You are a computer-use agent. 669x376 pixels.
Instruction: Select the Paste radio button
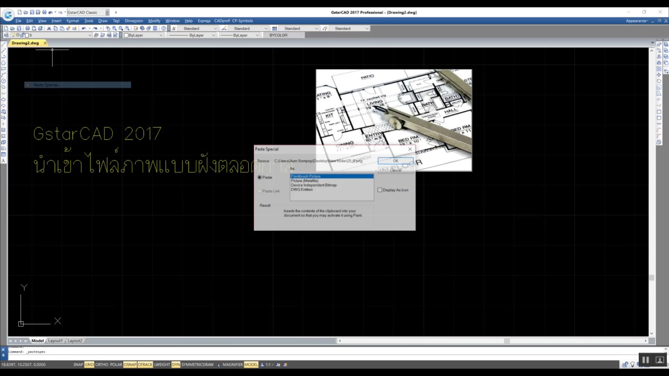260,178
